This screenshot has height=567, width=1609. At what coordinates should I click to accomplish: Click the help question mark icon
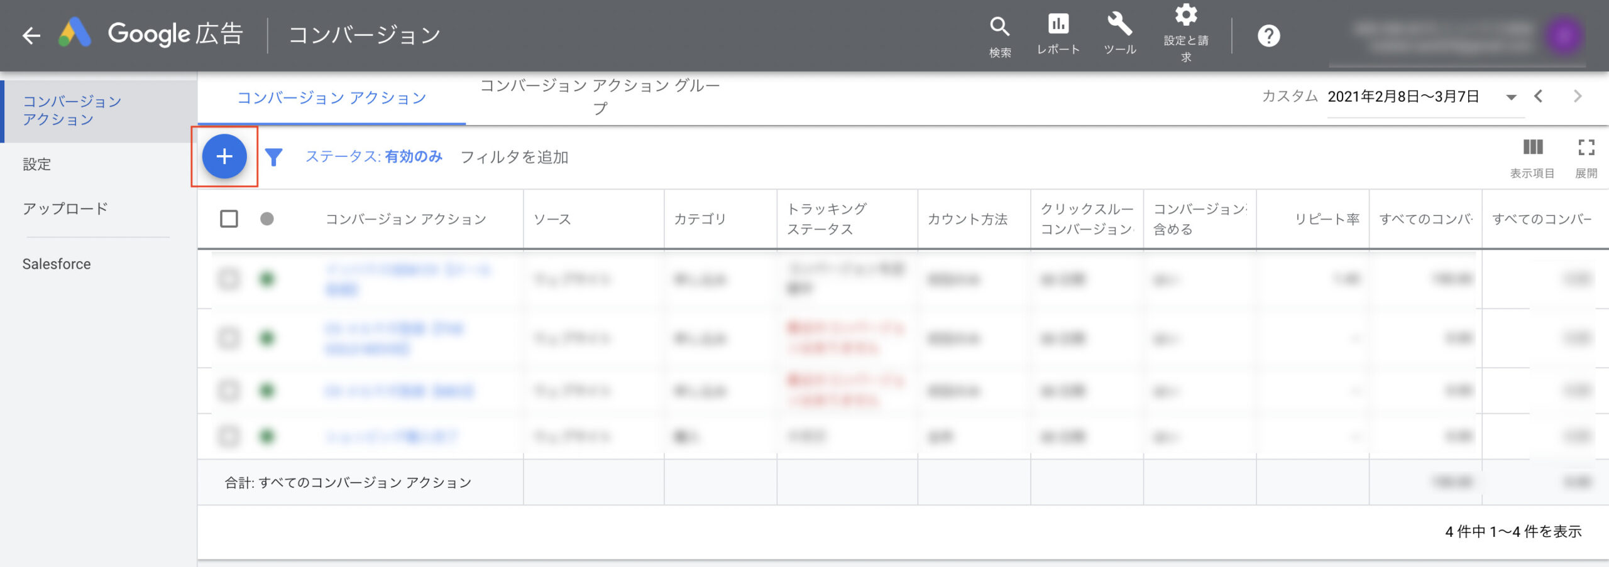click(x=1268, y=36)
